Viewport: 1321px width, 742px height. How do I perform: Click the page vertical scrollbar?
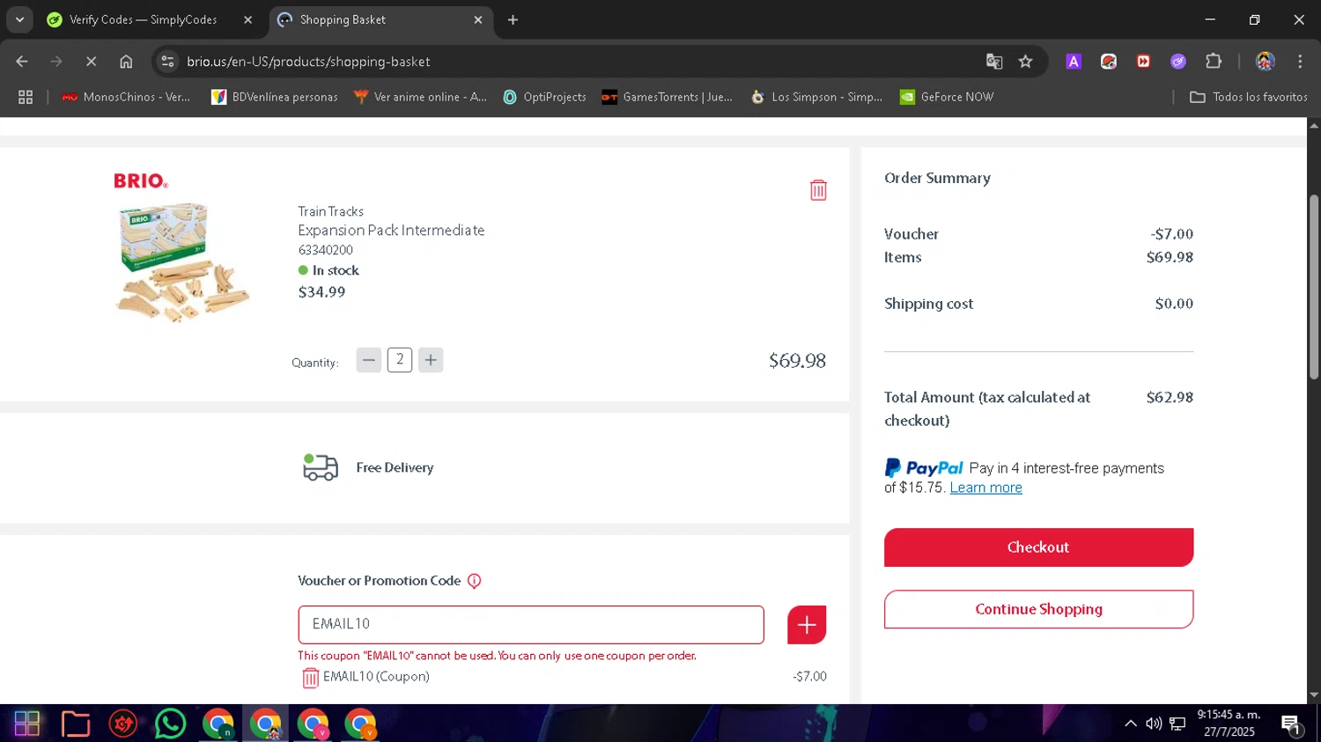tap(1314, 286)
